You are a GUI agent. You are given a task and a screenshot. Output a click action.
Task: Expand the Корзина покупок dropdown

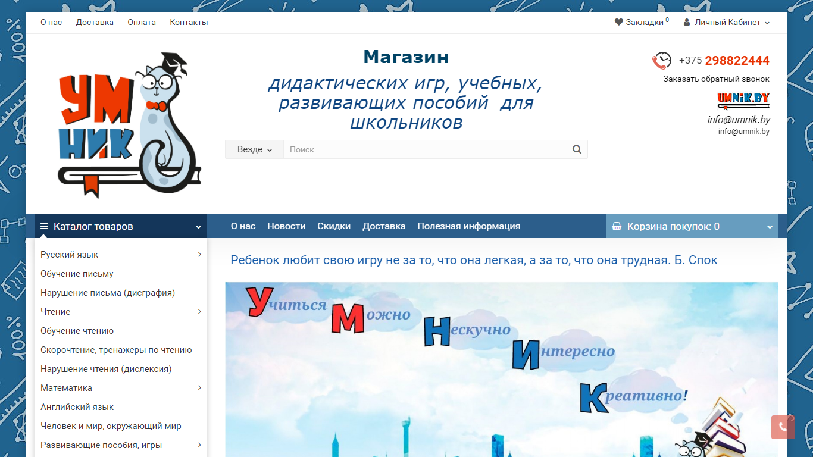point(770,227)
